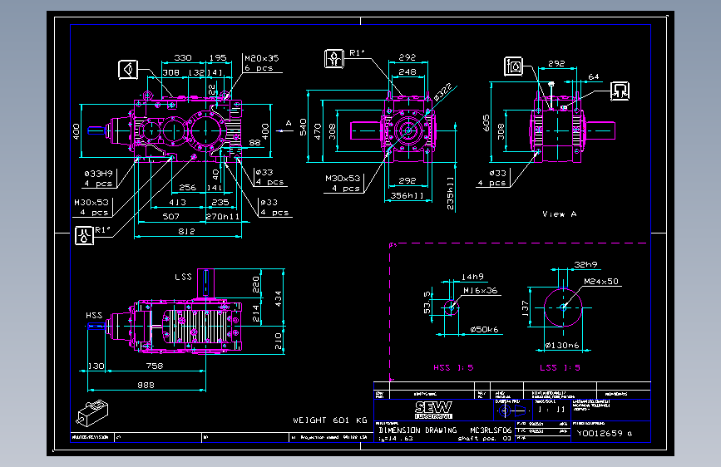Select dimension 195 on front view
Image resolution: width=721 pixels, height=467 pixels.
coord(218,58)
